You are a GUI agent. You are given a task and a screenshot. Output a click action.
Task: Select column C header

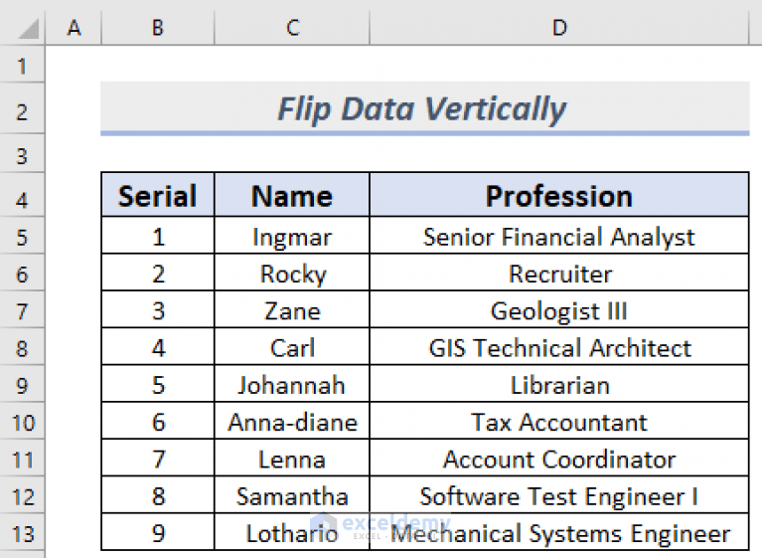pyautogui.click(x=292, y=29)
